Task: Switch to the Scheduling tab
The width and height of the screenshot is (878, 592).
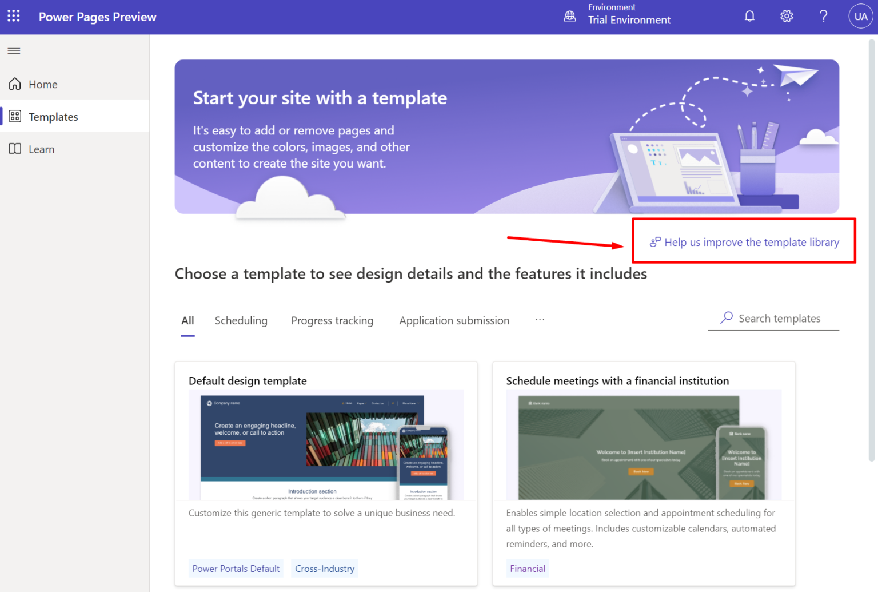Action: pos(241,321)
